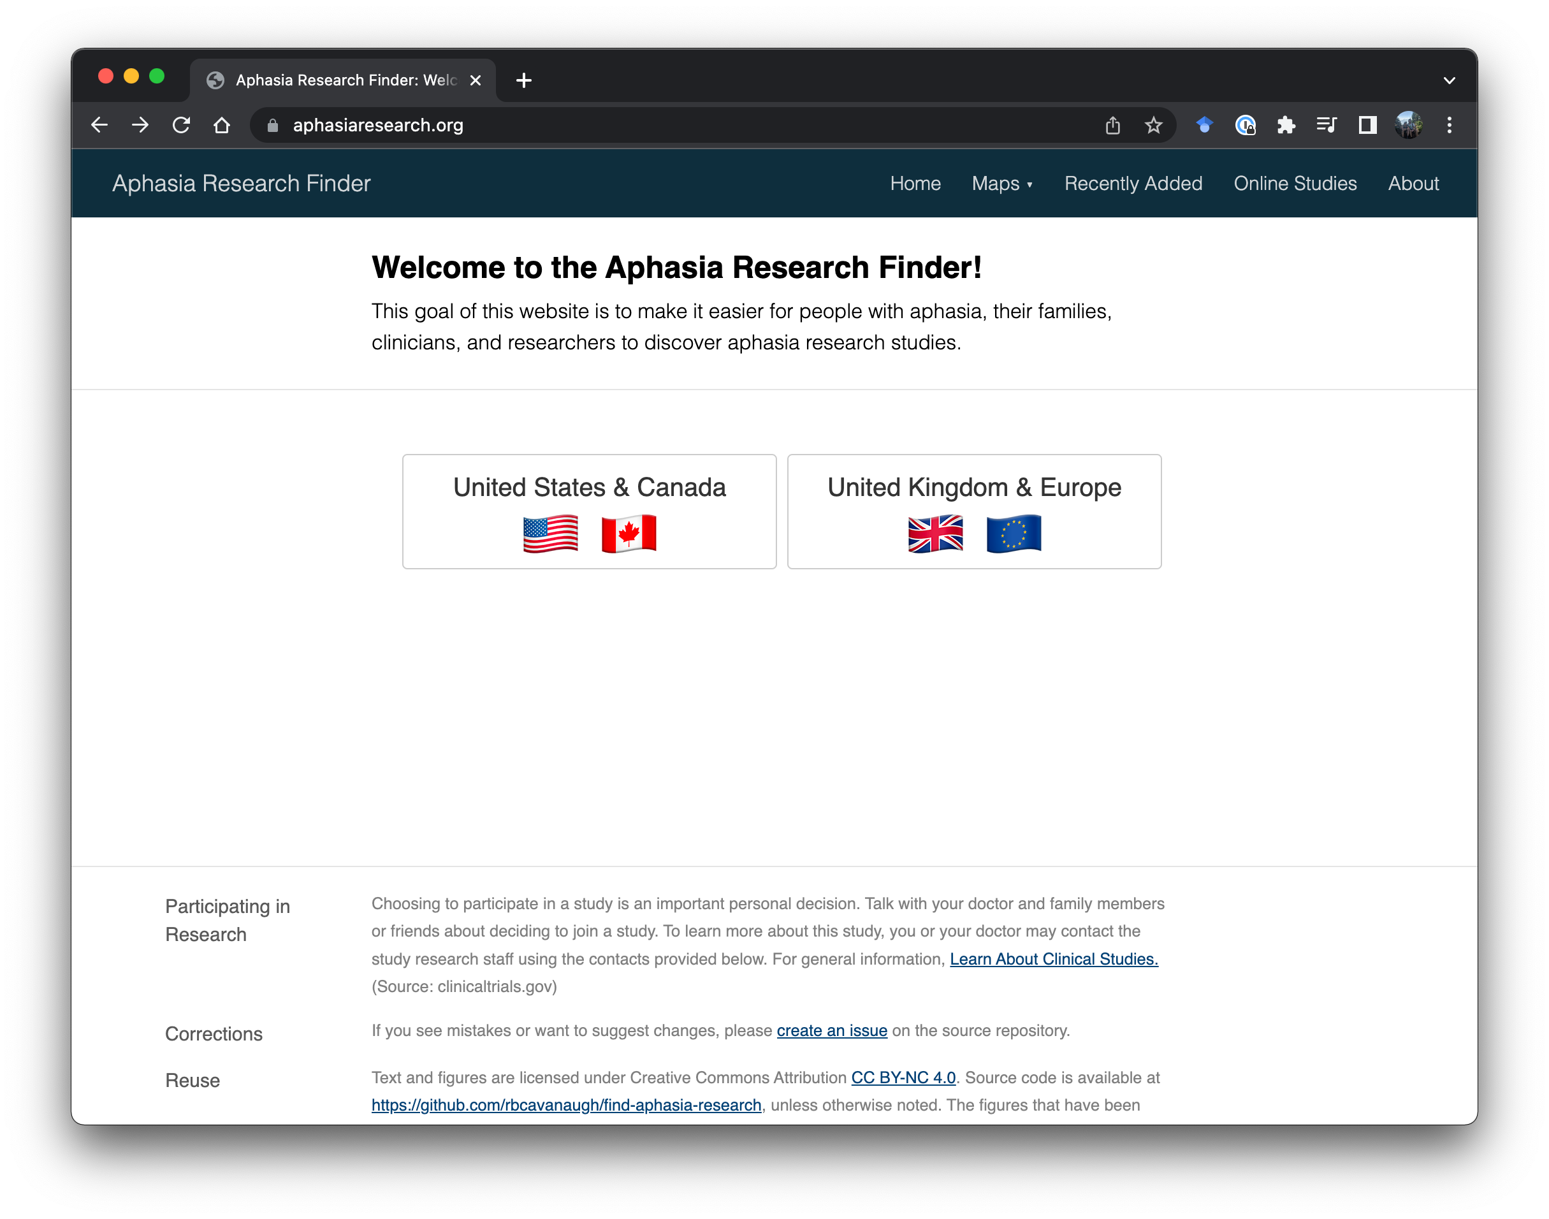
Task: Go to the browser home page
Action: pyautogui.click(x=222, y=125)
